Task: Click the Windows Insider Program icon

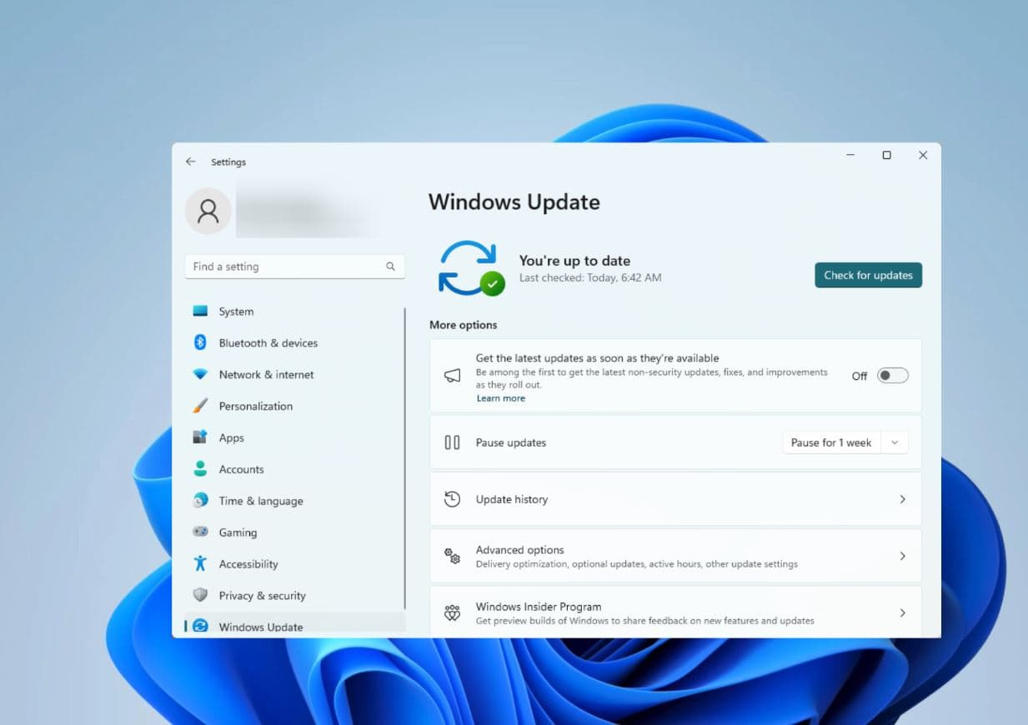Action: (452, 613)
